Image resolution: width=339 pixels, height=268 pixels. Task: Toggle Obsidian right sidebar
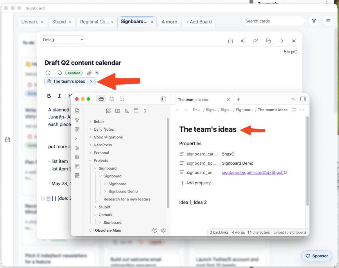[x=303, y=99]
